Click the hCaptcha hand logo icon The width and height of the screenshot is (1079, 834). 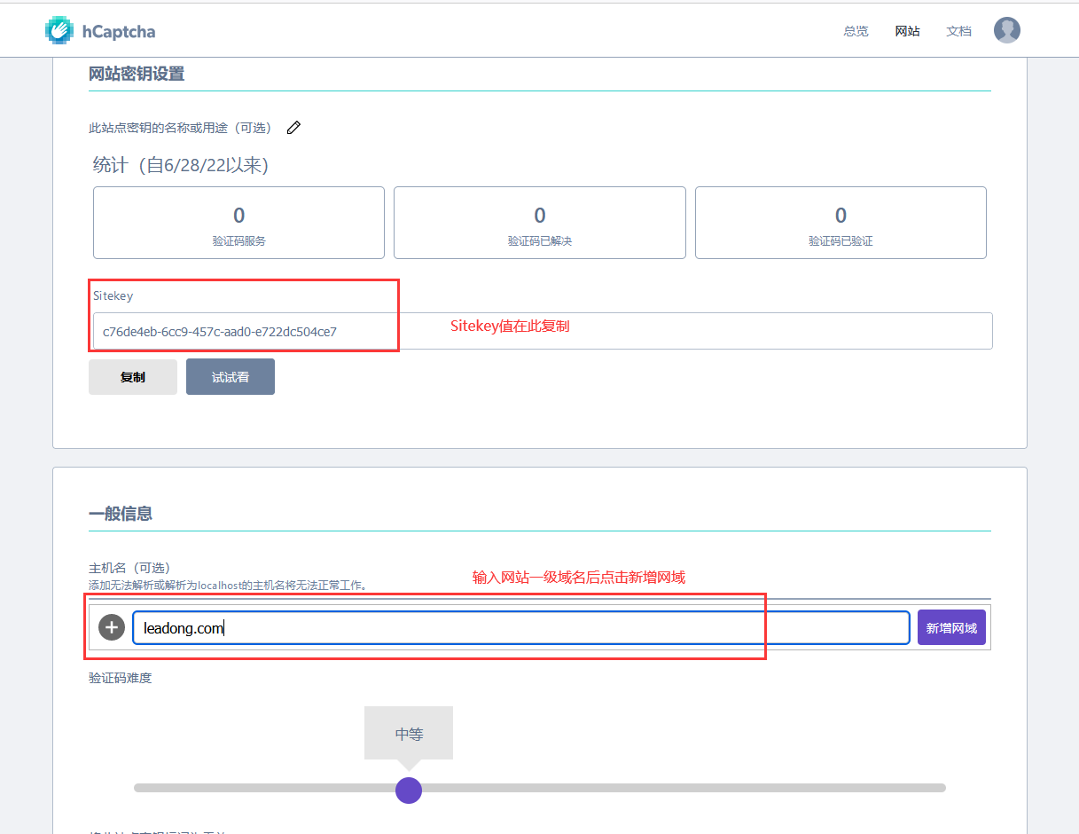coord(59,31)
